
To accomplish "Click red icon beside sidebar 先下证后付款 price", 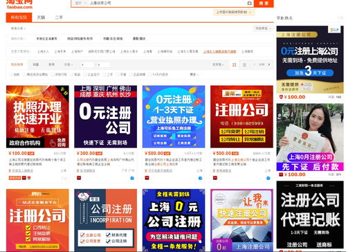I will click(281, 174).
